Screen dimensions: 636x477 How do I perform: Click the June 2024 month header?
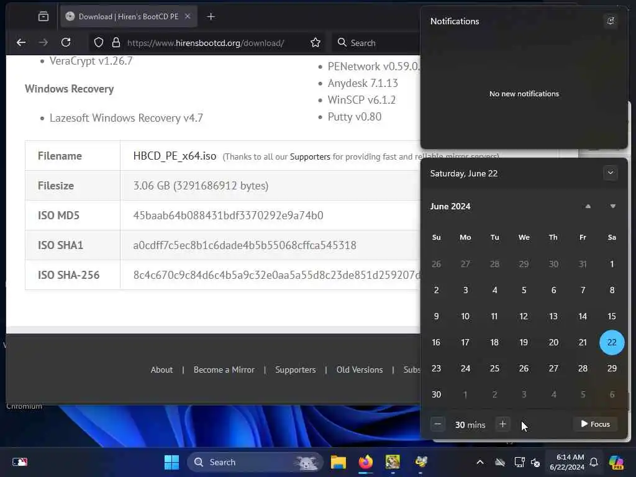[x=450, y=206]
